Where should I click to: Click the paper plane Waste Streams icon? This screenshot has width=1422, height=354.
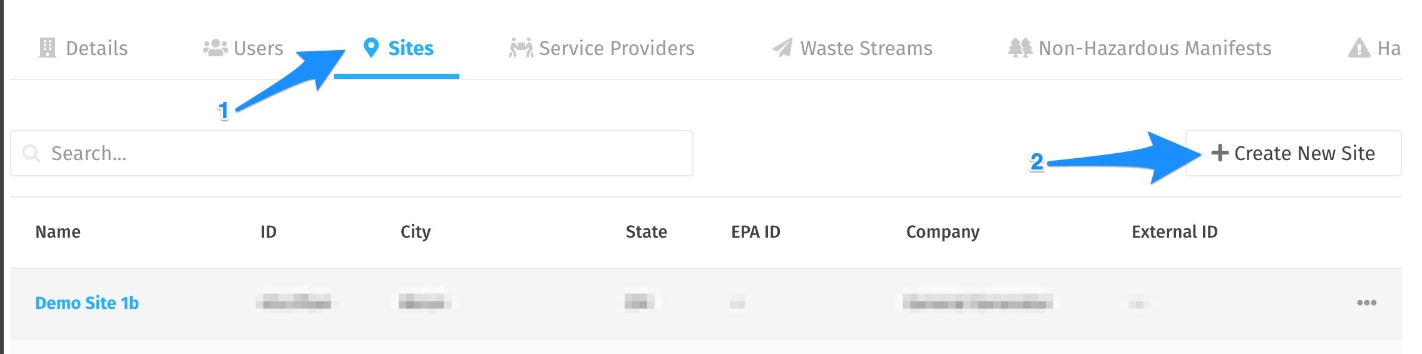782,48
